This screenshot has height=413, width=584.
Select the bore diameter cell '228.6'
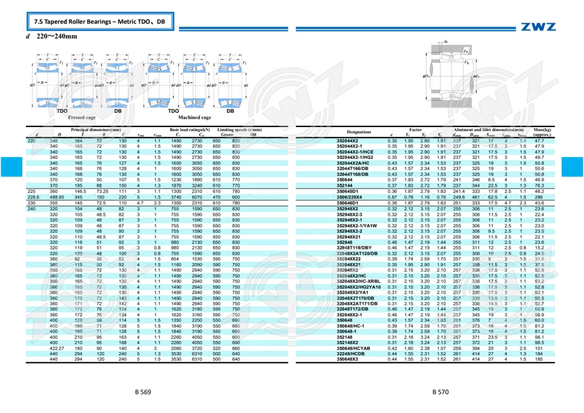tap(33, 197)
